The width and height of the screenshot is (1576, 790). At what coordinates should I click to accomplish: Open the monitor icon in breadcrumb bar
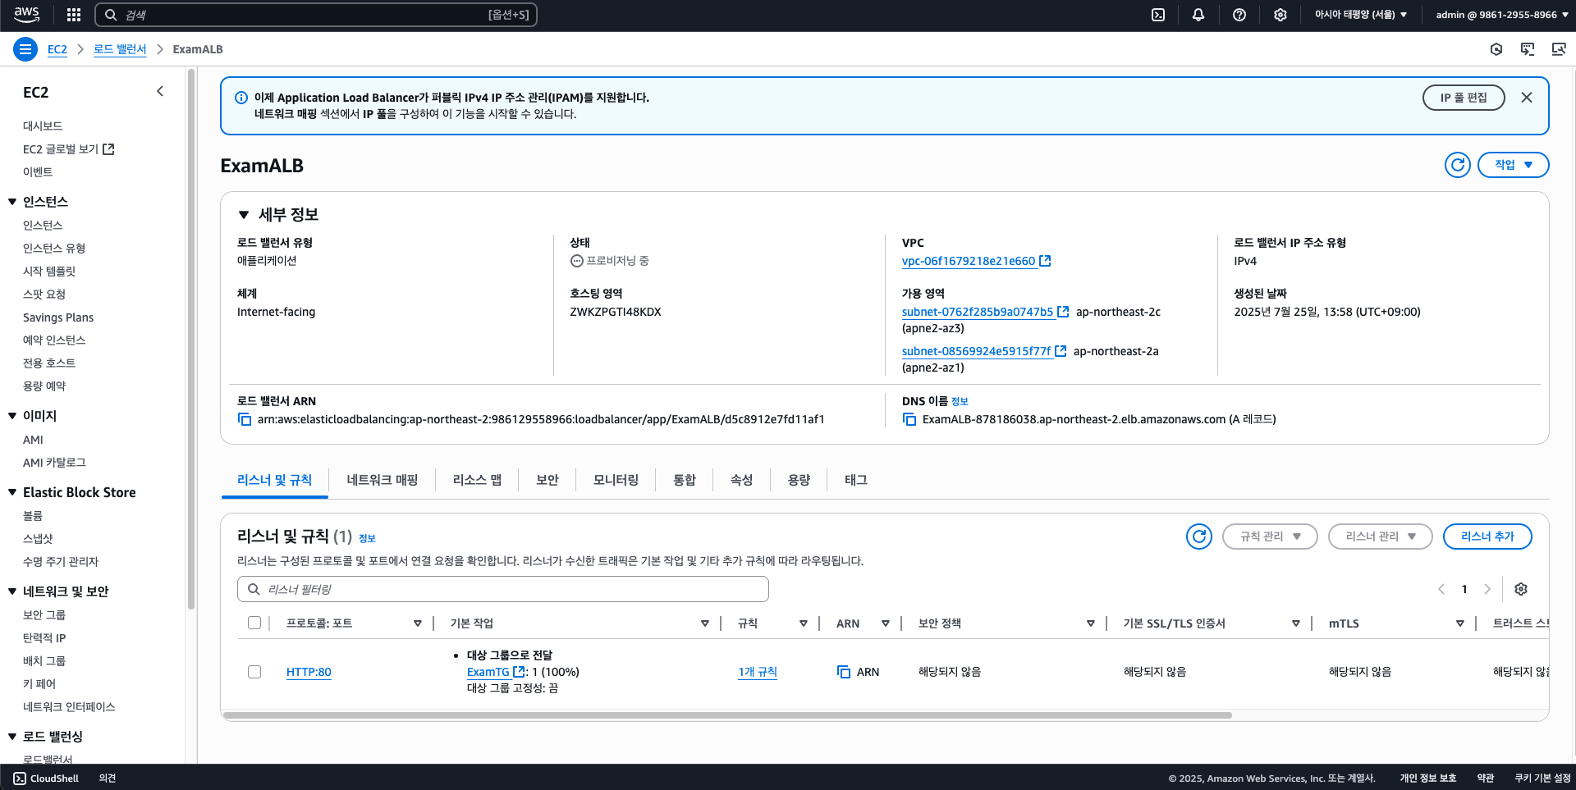(x=1528, y=49)
